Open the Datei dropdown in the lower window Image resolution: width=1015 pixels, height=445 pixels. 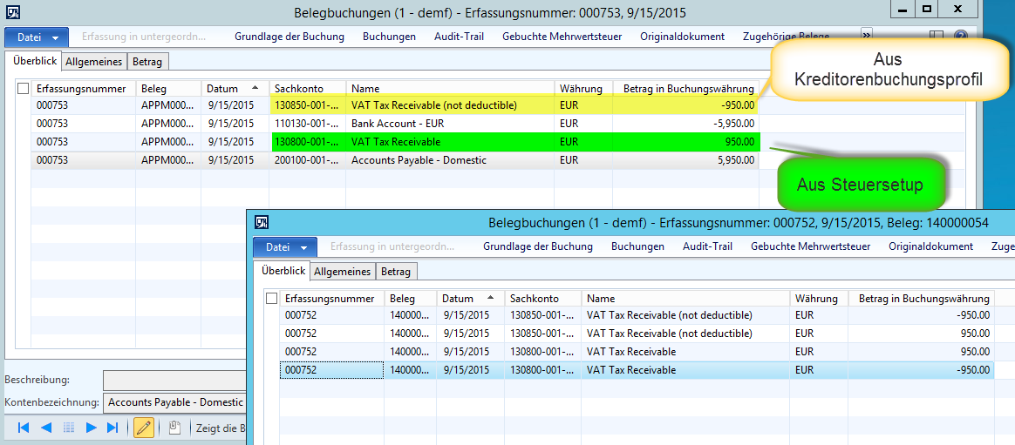coord(285,247)
